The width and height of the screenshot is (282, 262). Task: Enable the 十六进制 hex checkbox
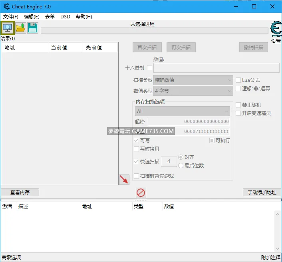(x=150, y=68)
